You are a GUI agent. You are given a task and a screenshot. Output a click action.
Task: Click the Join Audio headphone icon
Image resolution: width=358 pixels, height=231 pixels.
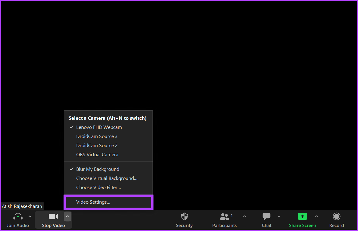(x=18, y=216)
